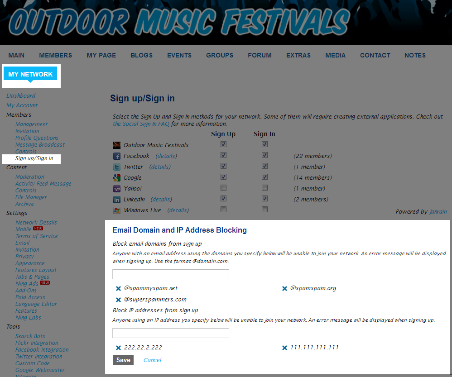Remove blocked domain @spammyspam.net
Image resolution: width=452 pixels, height=377 pixels.
point(118,289)
